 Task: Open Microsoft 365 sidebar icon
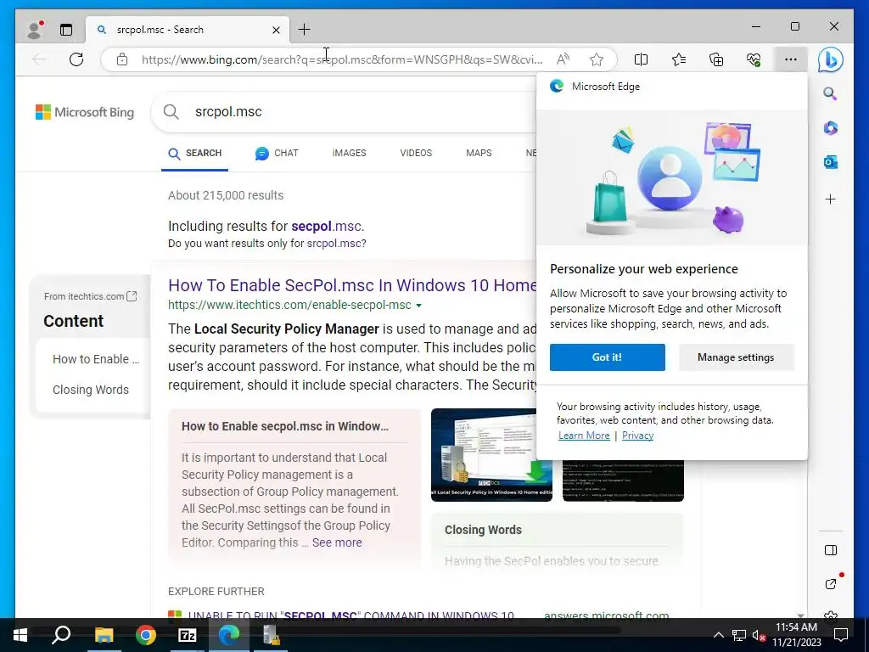point(830,128)
